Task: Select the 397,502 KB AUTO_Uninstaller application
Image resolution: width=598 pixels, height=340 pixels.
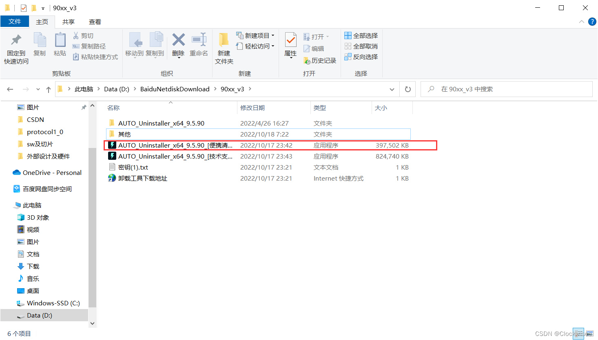Action: pos(259,145)
